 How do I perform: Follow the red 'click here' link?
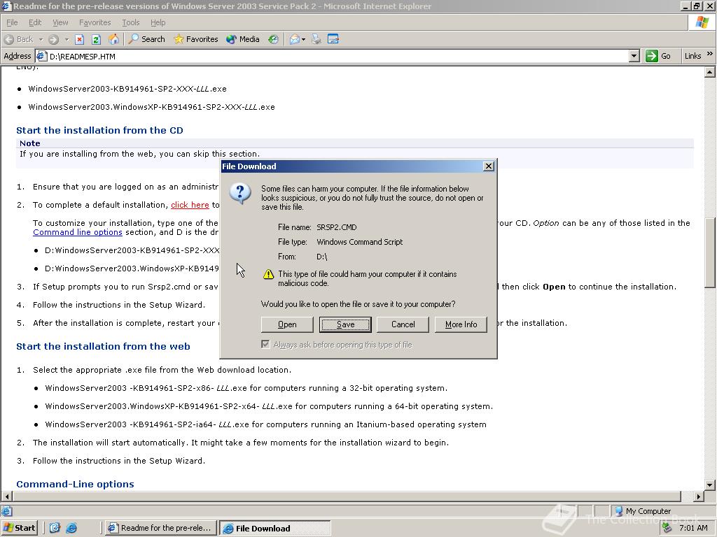[190, 205]
